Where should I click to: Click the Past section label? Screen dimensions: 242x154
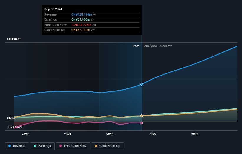coord(136,46)
